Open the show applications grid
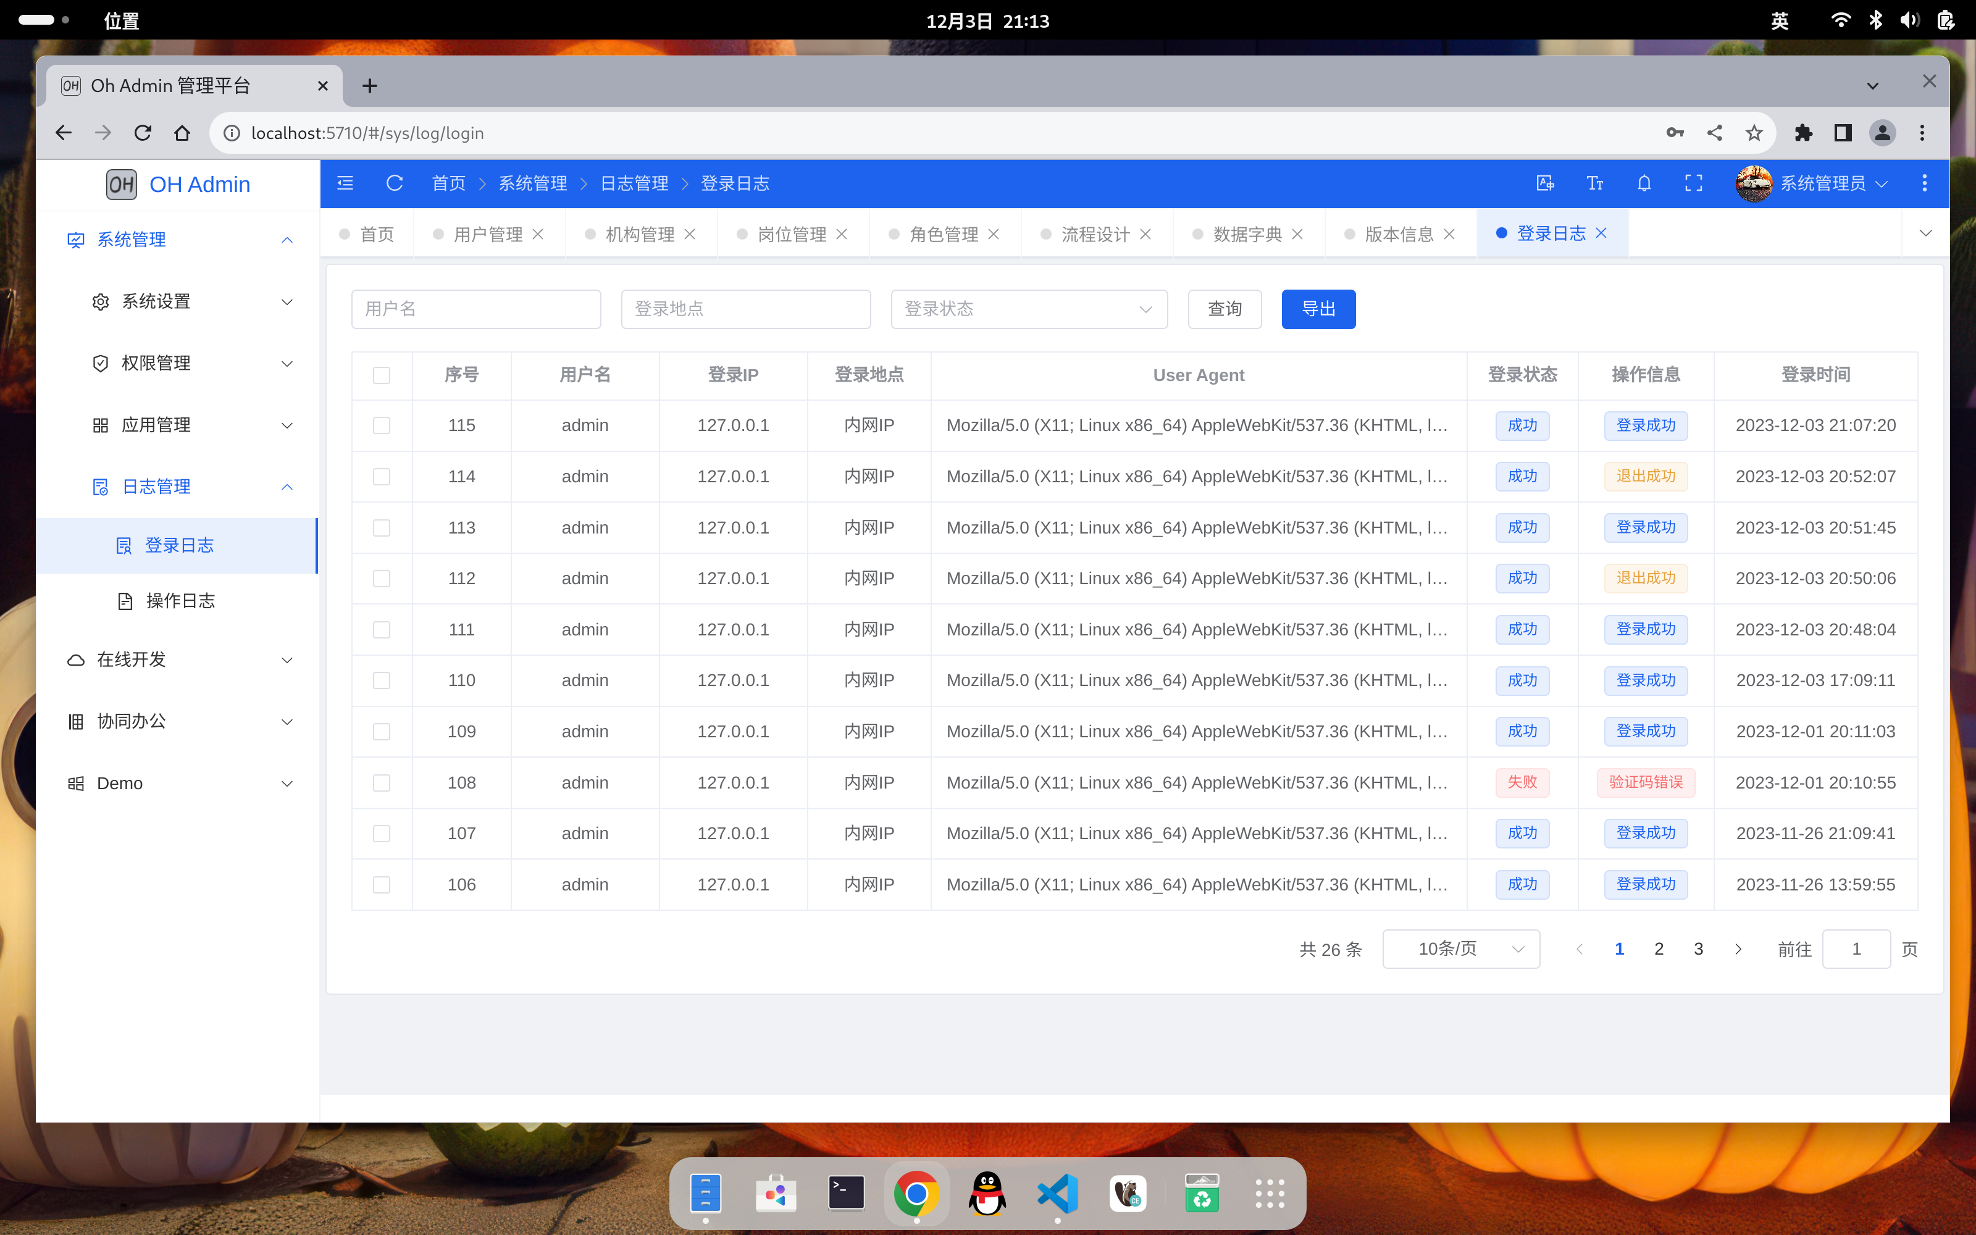 (x=1270, y=1194)
